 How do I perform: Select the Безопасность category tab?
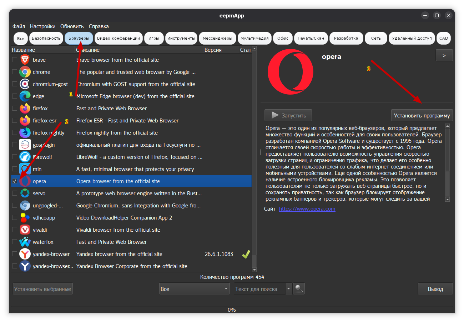[46, 38]
